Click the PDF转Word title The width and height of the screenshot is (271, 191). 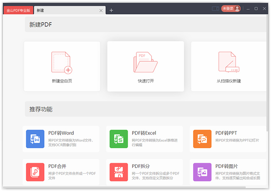[61, 133]
